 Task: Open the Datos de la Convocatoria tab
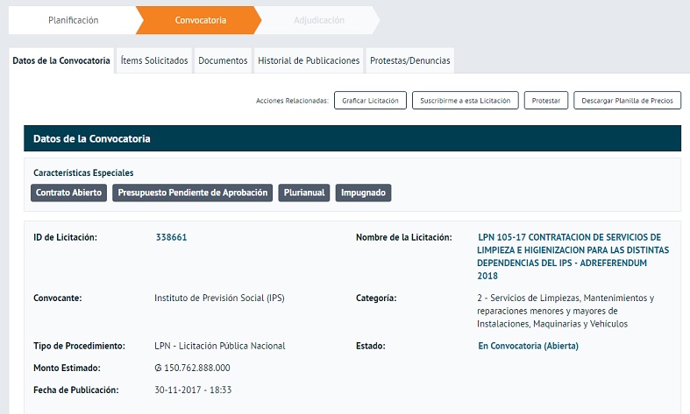(61, 61)
